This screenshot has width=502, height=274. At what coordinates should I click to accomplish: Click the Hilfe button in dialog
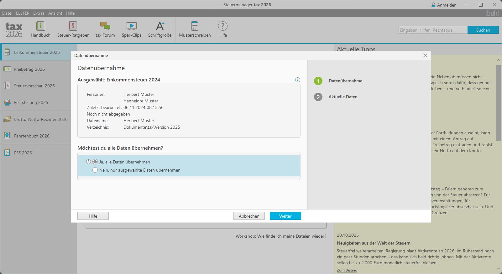point(93,216)
